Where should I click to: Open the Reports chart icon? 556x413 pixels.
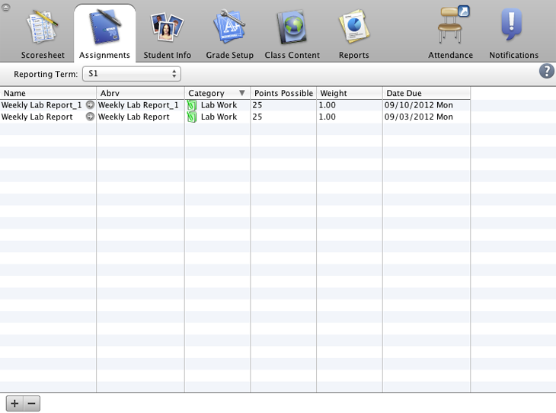pos(353,28)
